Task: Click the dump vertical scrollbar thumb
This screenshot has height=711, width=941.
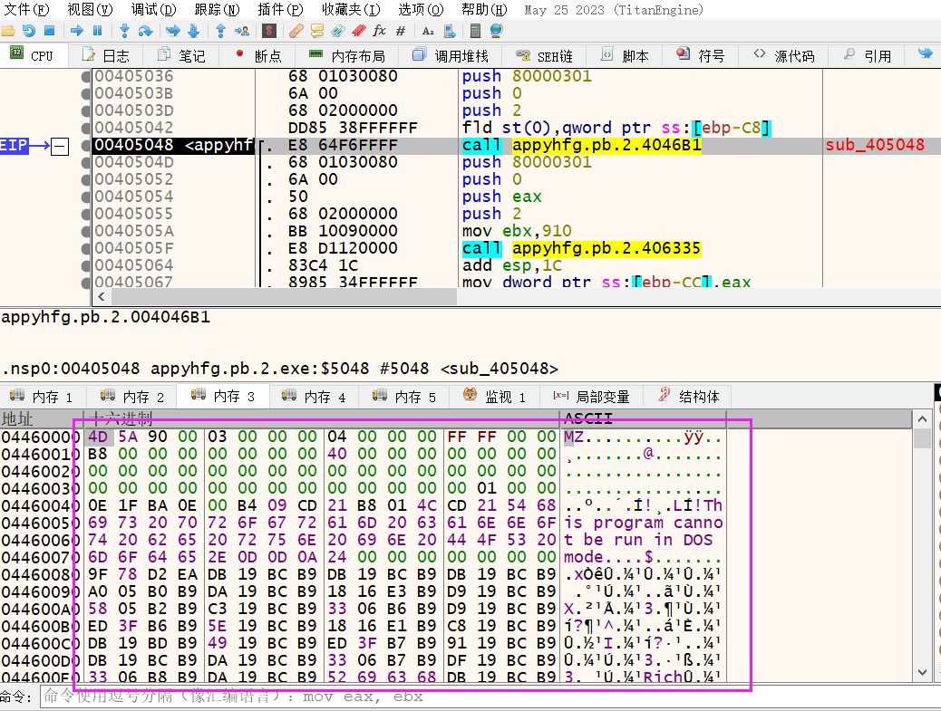Action: pos(922,438)
